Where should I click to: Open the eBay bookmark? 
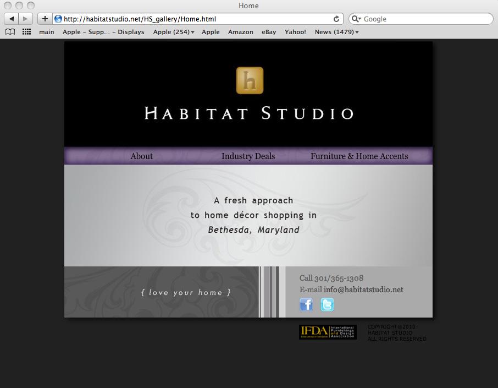point(269,32)
